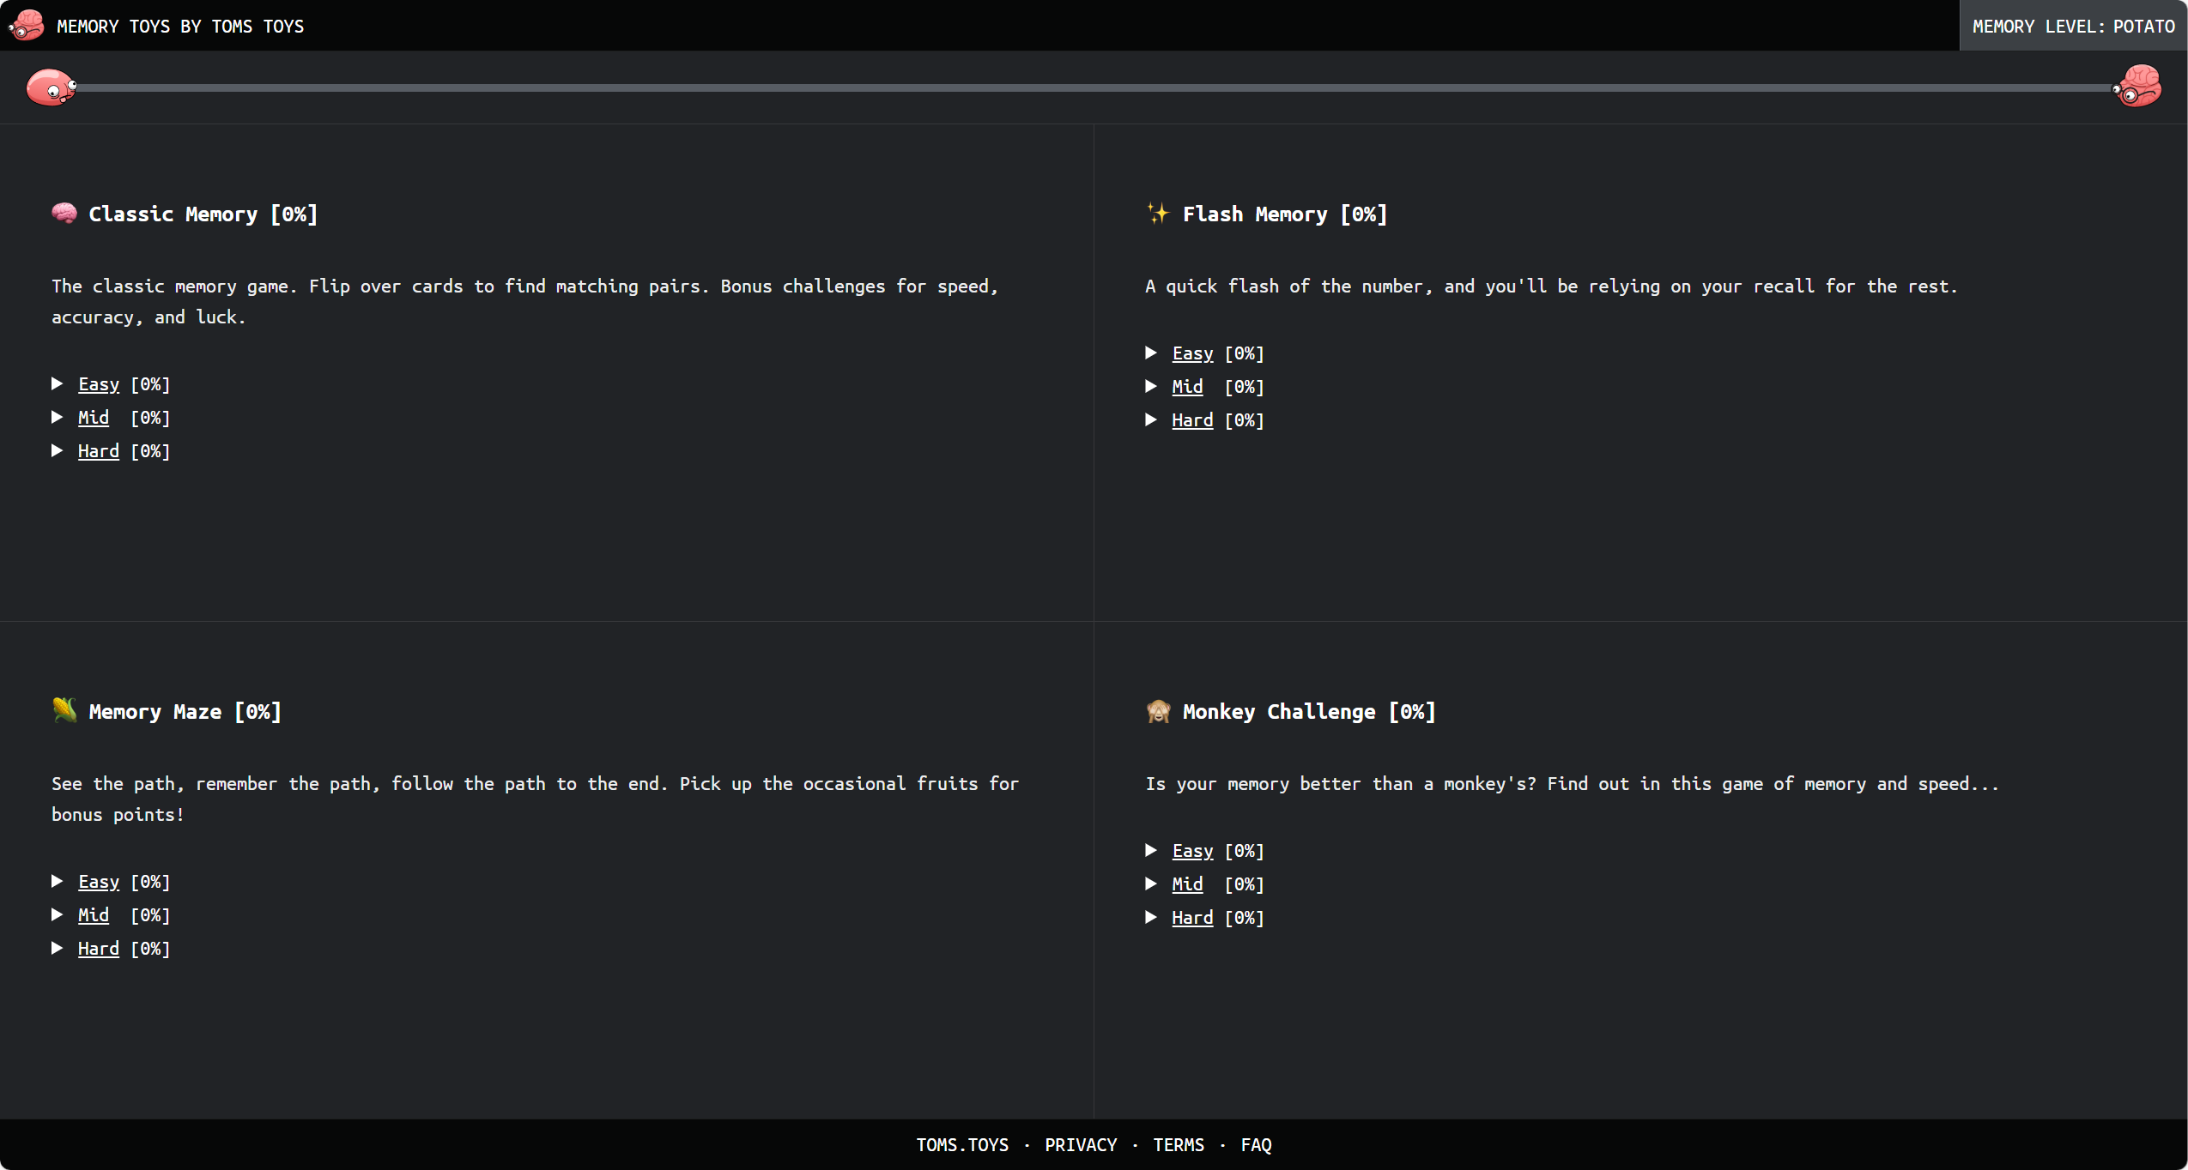The height and width of the screenshot is (1170, 2188).
Task: Expand the Monkey Challenge Easy disclosure triangle
Action: [1151, 850]
